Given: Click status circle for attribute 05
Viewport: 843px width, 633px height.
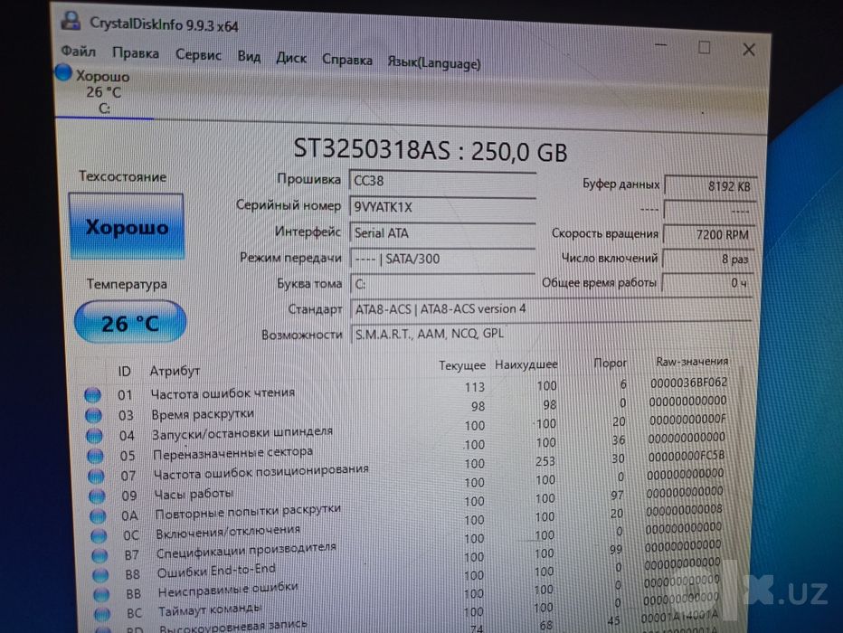Looking at the screenshot, I should click(95, 456).
